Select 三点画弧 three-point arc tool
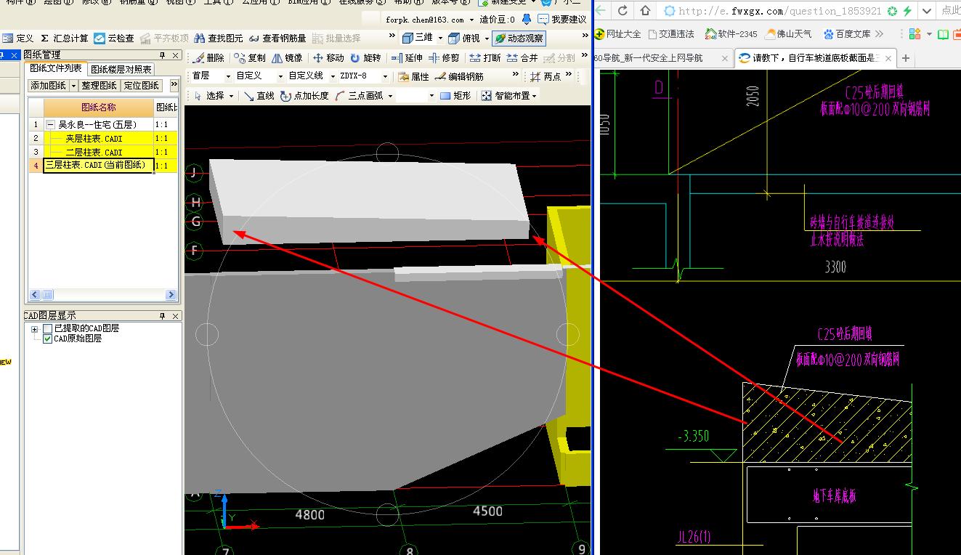 [359, 96]
